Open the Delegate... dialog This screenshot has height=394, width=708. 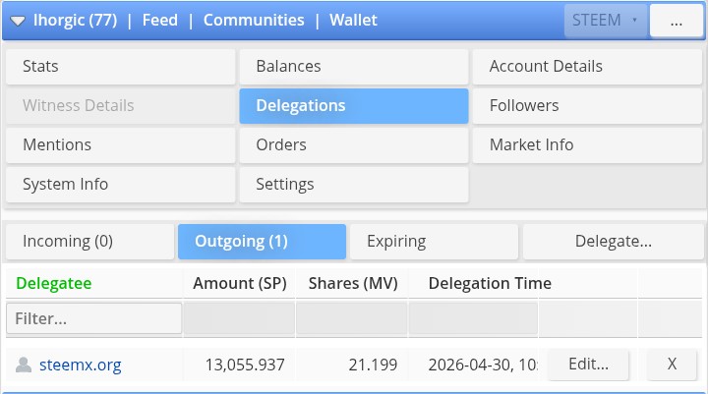point(614,242)
